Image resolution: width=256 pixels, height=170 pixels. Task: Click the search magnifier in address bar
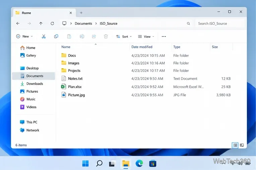pos(188,23)
